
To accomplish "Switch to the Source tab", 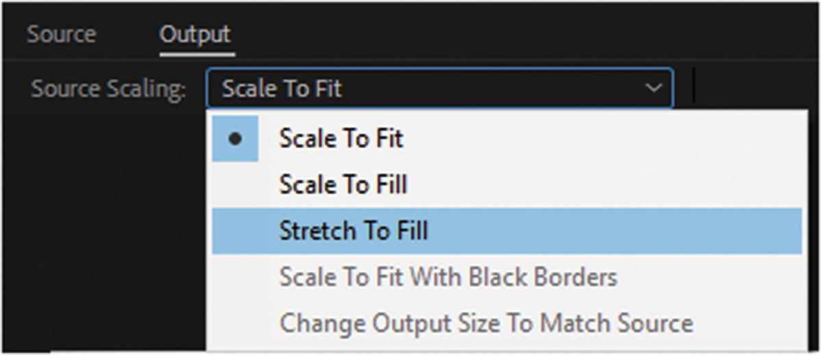I will click(x=61, y=35).
